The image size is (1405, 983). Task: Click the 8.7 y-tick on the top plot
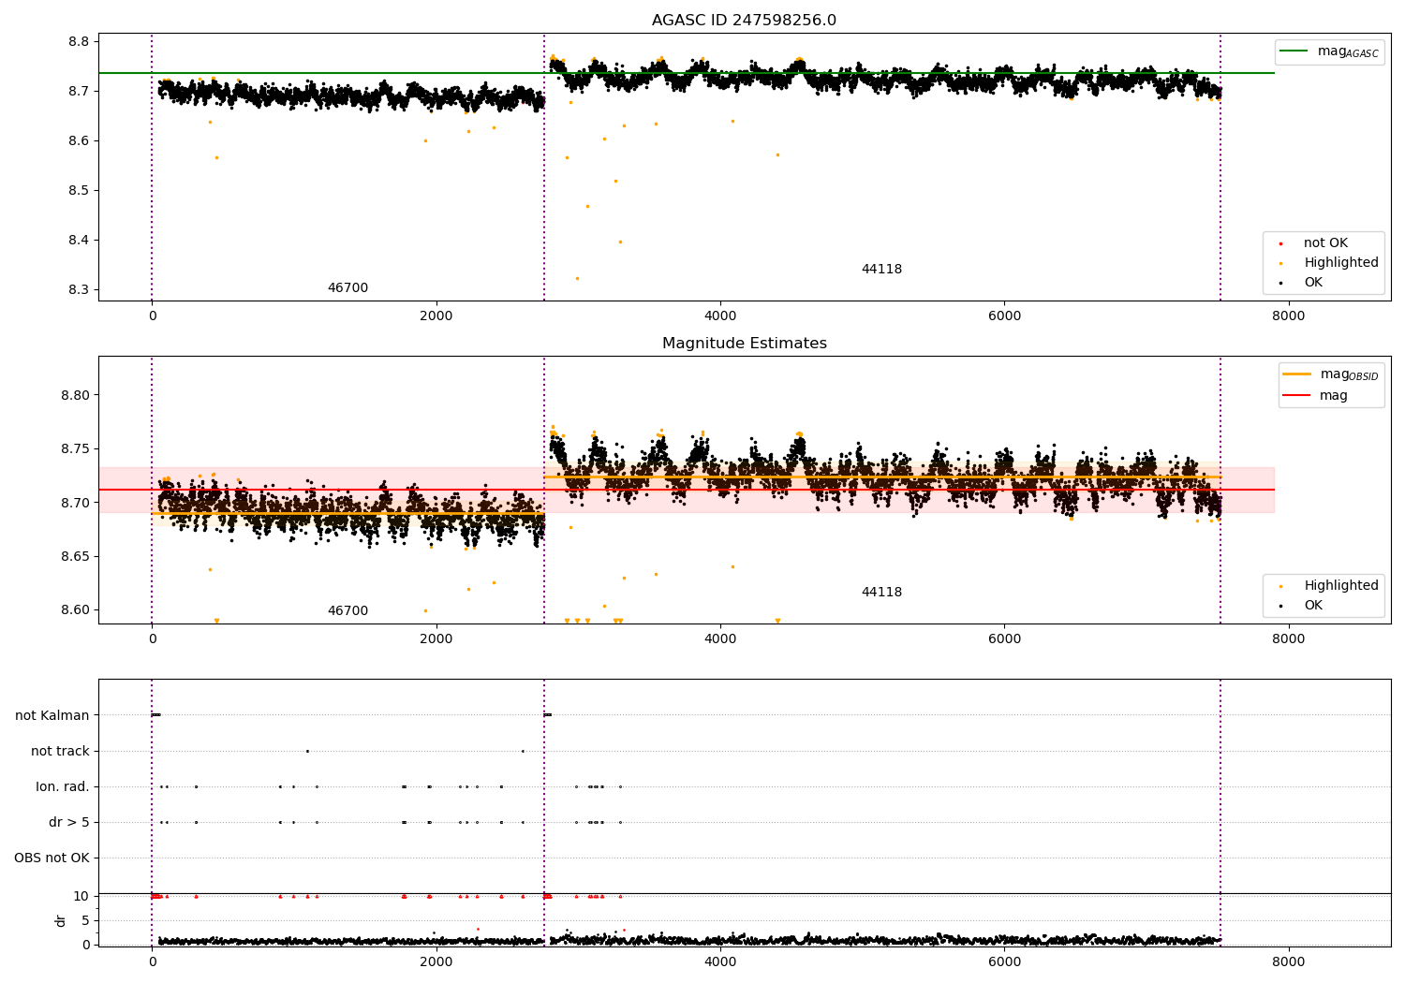point(79,92)
